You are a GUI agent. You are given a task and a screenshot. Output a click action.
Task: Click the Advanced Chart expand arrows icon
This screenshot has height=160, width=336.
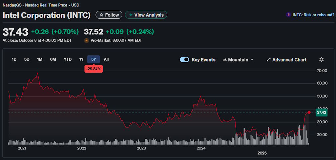268,60
